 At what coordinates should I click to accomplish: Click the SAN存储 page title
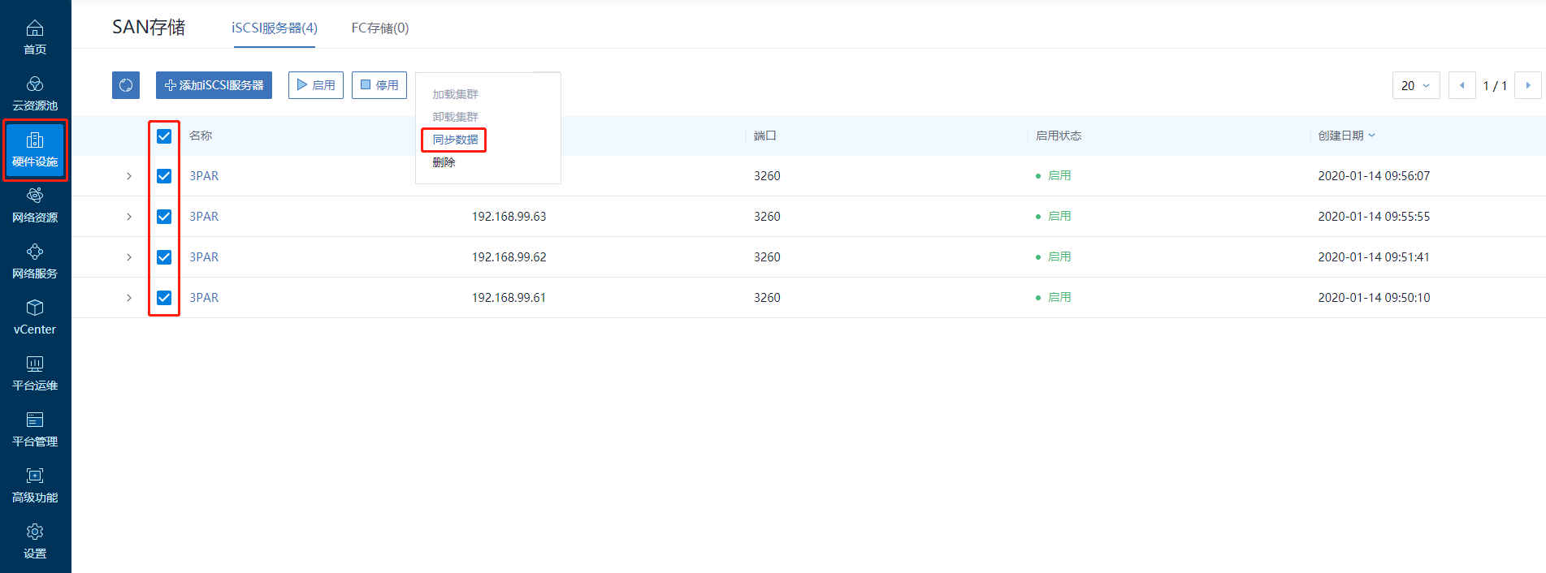click(x=149, y=27)
